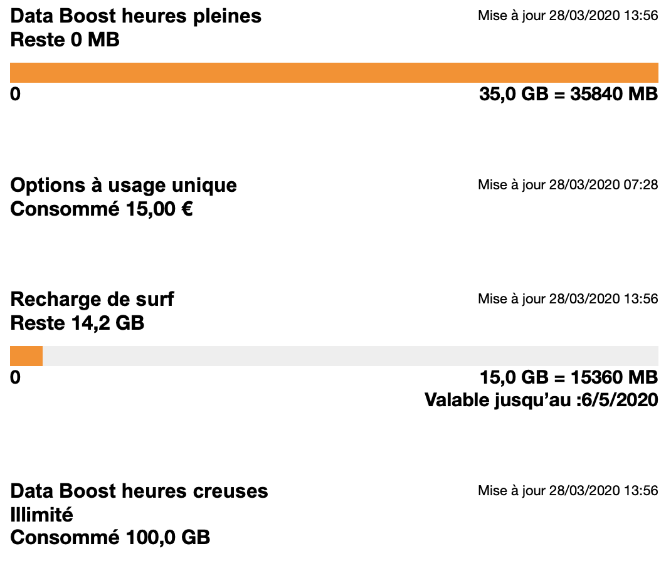Click the update timestamp beside Recharge de surf
Image resolution: width=671 pixels, height=588 pixels.
568,298
